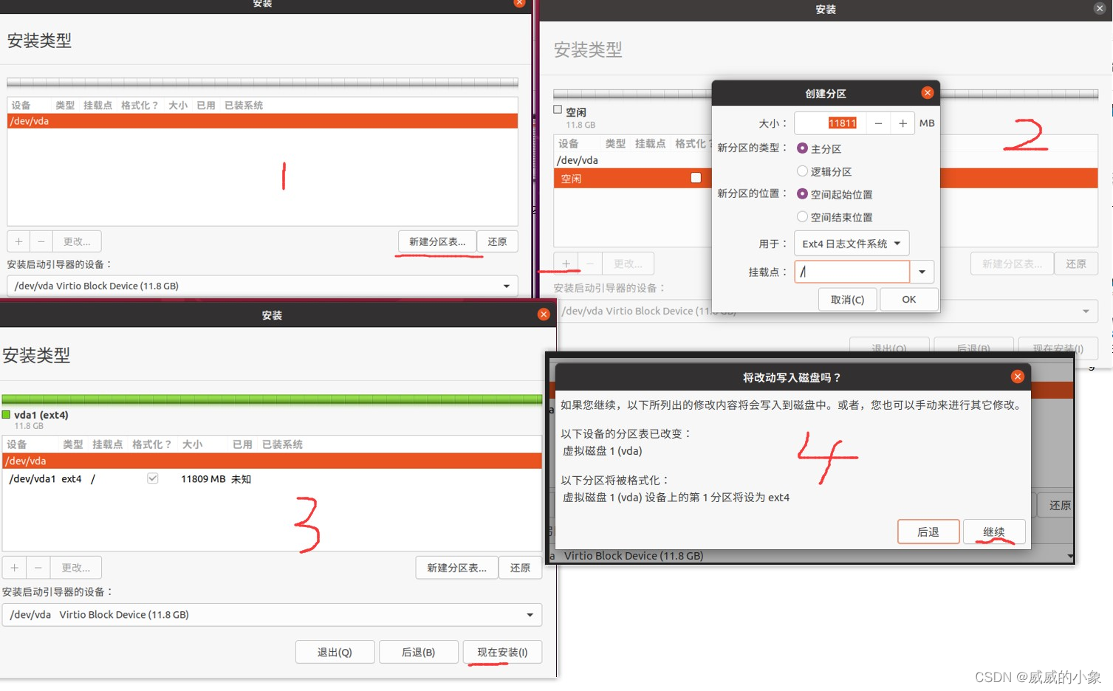Screen dimensions: 1113x691
Task: Click 现在安装(I) to start installation
Action: point(502,652)
